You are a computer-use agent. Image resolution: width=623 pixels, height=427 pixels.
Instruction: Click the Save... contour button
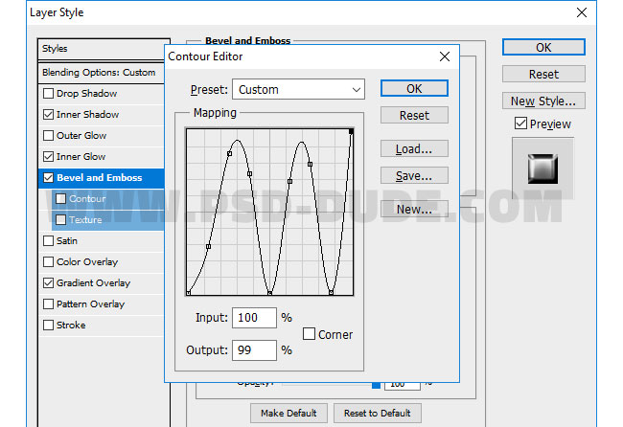pos(414,176)
